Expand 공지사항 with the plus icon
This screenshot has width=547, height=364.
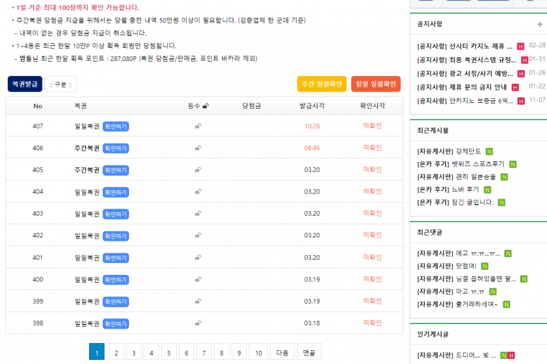[x=540, y=24]
